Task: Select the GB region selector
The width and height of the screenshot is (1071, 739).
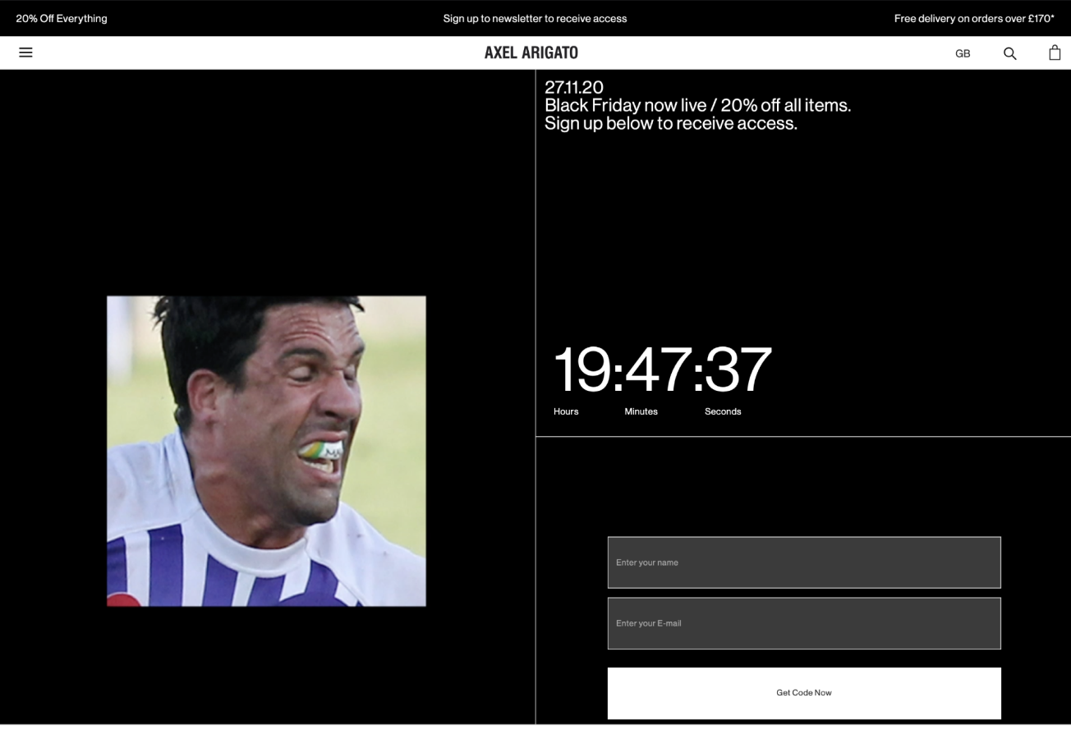Action: (963, 53)
